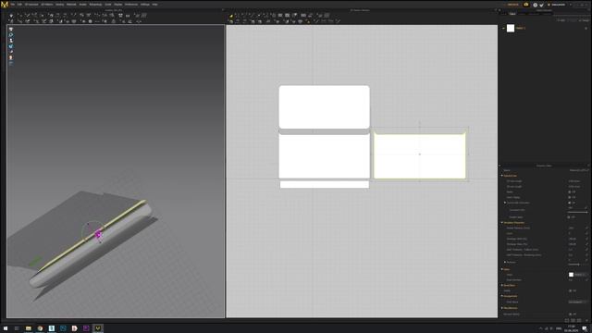Image resolution: width=592 pixels, height=333 pixels.
Task: Click the magenta gizmo in the 3D window
Action: (98, 234)
